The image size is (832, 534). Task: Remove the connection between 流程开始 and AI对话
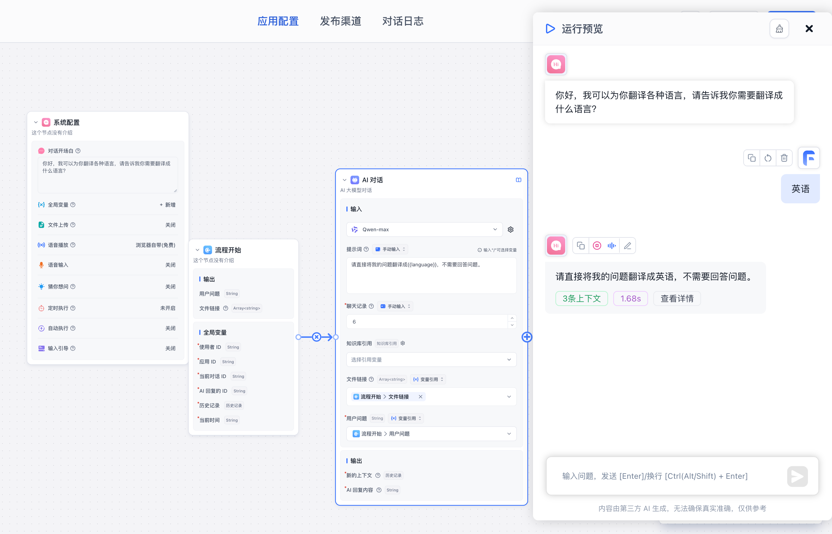317,337
